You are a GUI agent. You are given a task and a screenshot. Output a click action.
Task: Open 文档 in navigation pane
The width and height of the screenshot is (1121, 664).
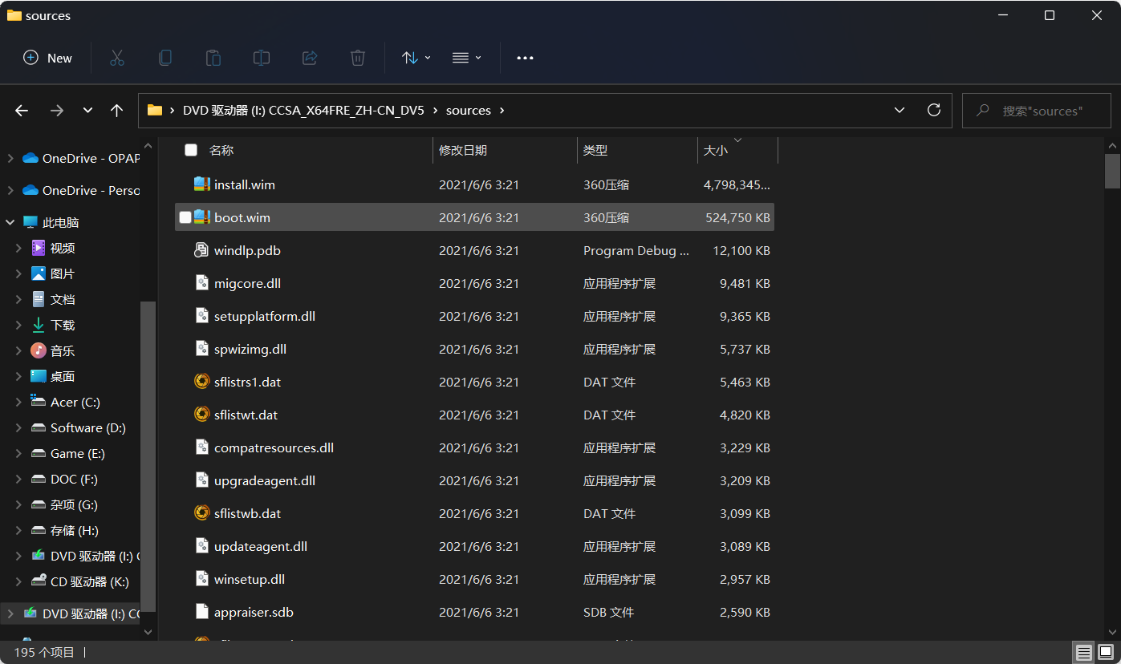click(63, 299)
